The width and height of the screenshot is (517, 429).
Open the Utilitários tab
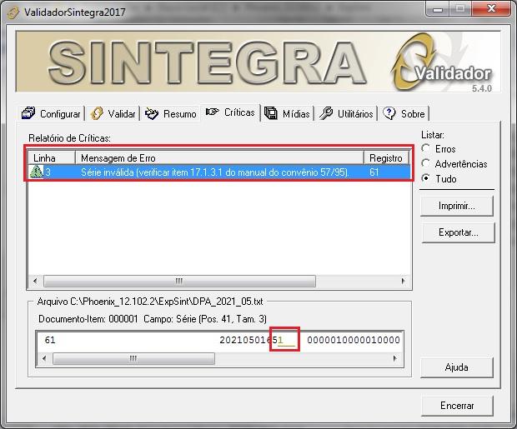click(x=346, y=113)
